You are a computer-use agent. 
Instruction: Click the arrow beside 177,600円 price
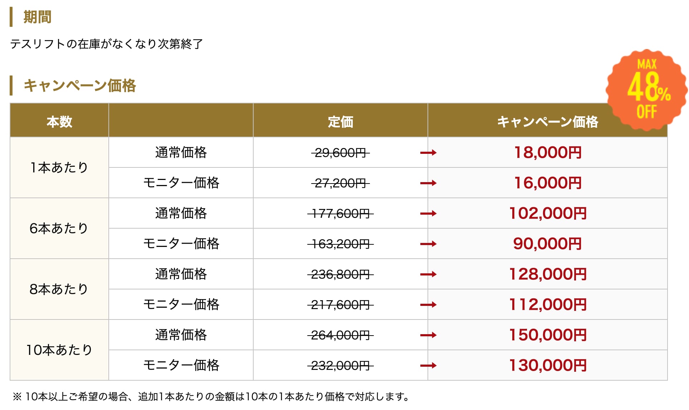pyautogui.click(x=428, y=214)
